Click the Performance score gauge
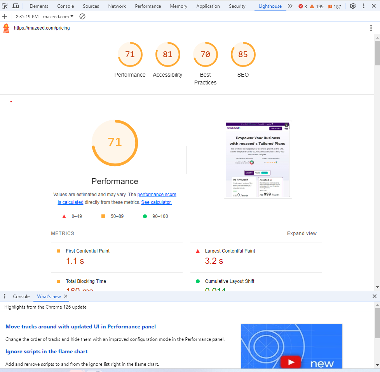The image size is (380, 372). [115, 143]
